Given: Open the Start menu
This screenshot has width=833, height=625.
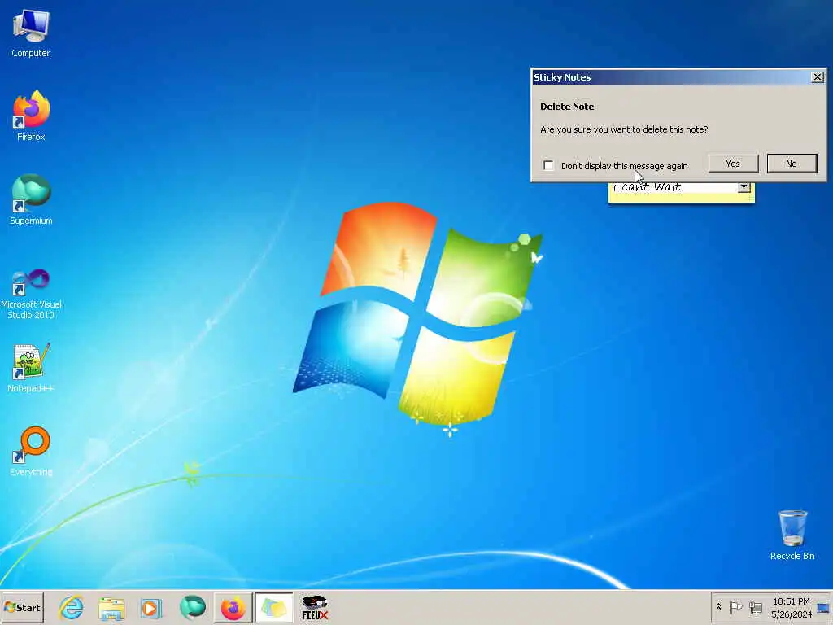Looking at the screenshot, I should [22, 607].
